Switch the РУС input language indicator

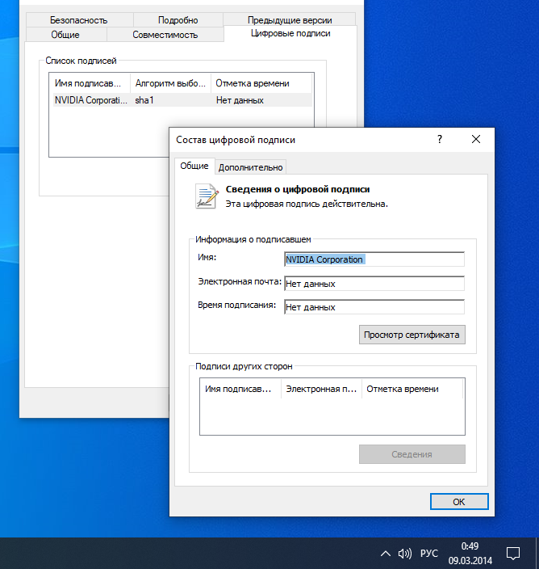click(x=429, y=554)
